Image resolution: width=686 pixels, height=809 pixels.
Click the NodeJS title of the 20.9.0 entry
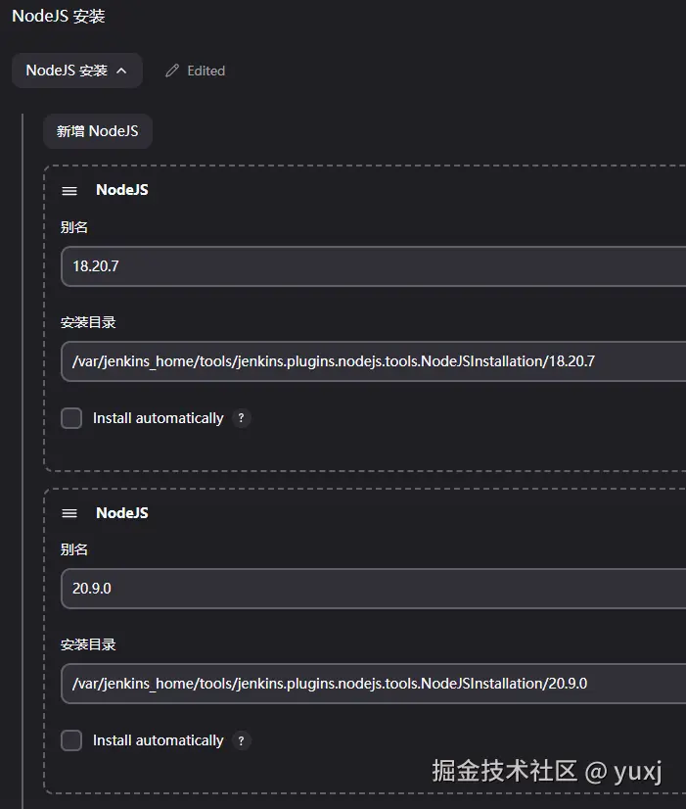point(122,513)
